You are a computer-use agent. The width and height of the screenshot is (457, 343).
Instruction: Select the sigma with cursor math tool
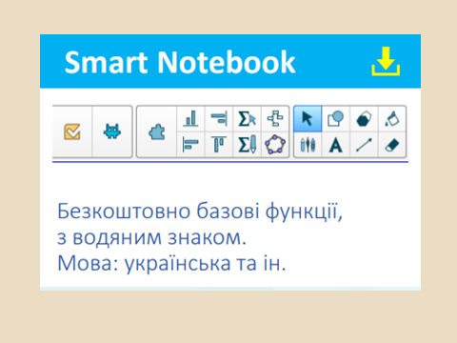point(248,119)
